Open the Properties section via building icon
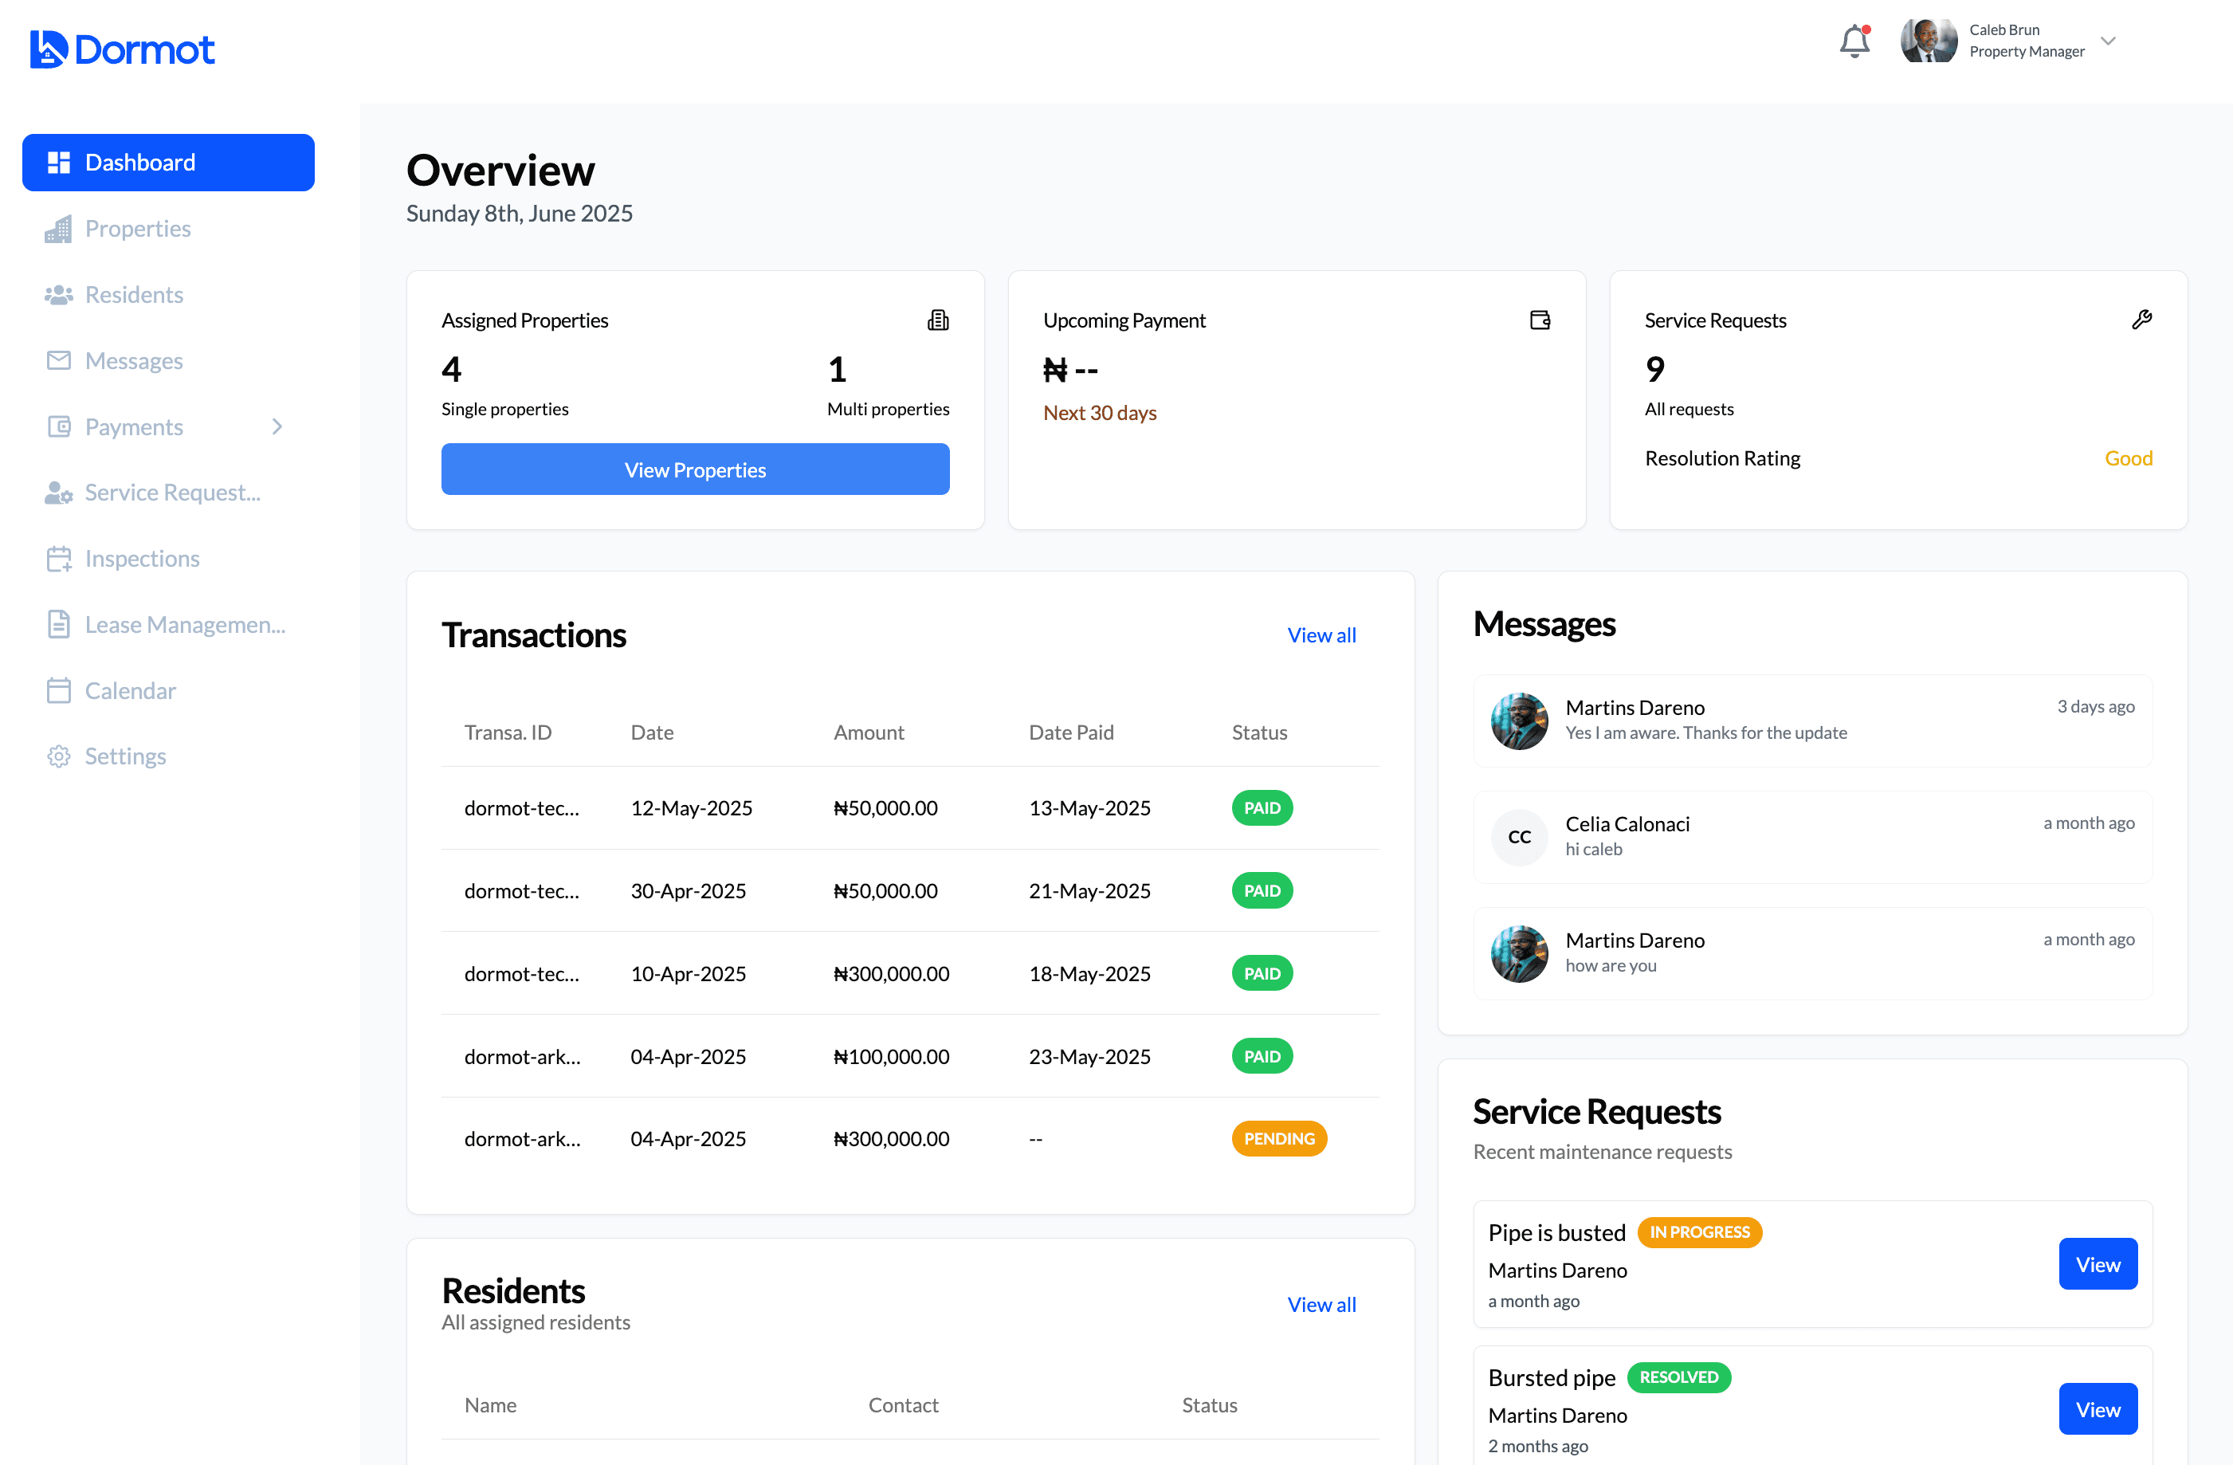This screenshot has width=2233, height=1465. click(x=58, y=228)
